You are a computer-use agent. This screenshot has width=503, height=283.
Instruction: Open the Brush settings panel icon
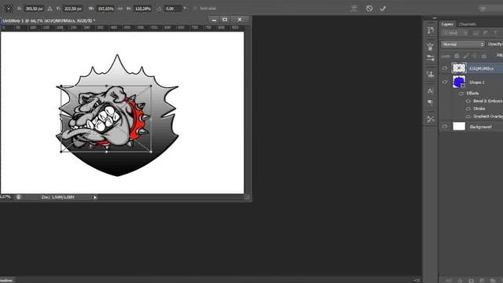[x=431, y=58]
